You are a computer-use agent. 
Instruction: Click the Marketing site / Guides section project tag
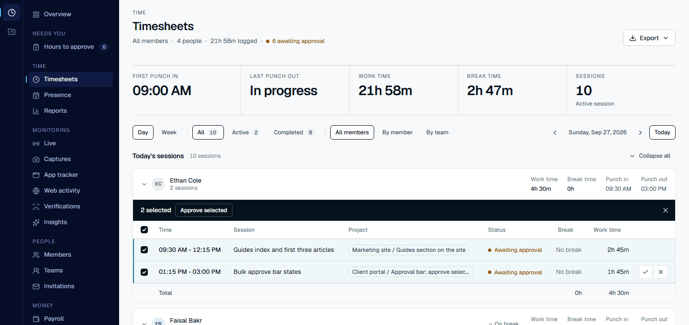pos(409,250)
